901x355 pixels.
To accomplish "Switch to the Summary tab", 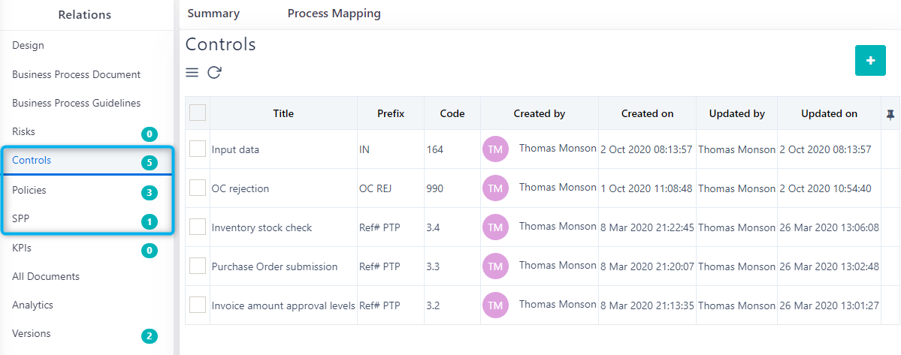I will 213,14.
